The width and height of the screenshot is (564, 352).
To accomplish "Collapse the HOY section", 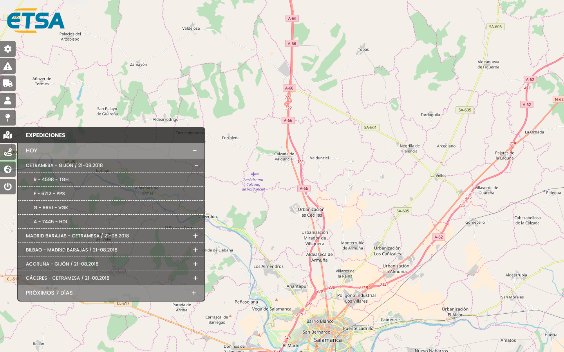I will point(195,151).
